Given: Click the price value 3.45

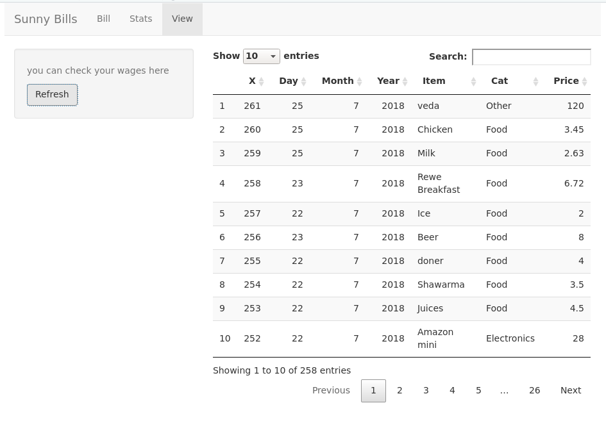Looking at the screenshot, I should (x=574, y=129).
